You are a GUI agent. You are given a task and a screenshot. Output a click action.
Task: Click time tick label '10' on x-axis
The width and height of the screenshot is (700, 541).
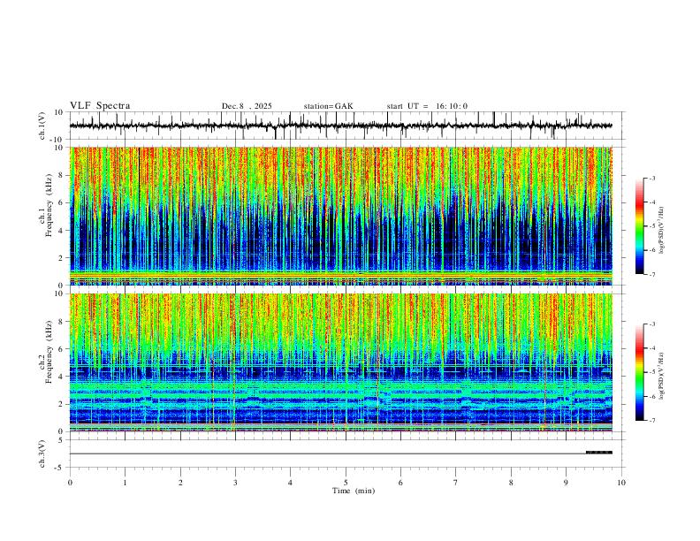tap(621, 483)
